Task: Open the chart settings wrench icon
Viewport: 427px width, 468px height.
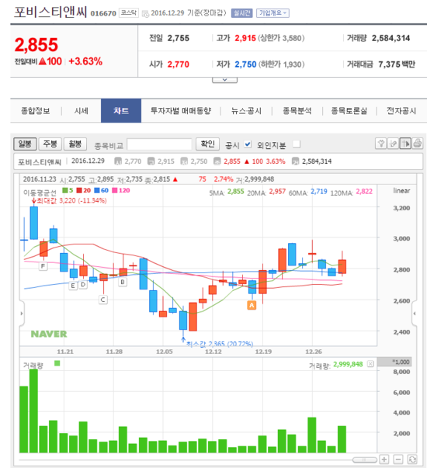Action: click(380, 144)
